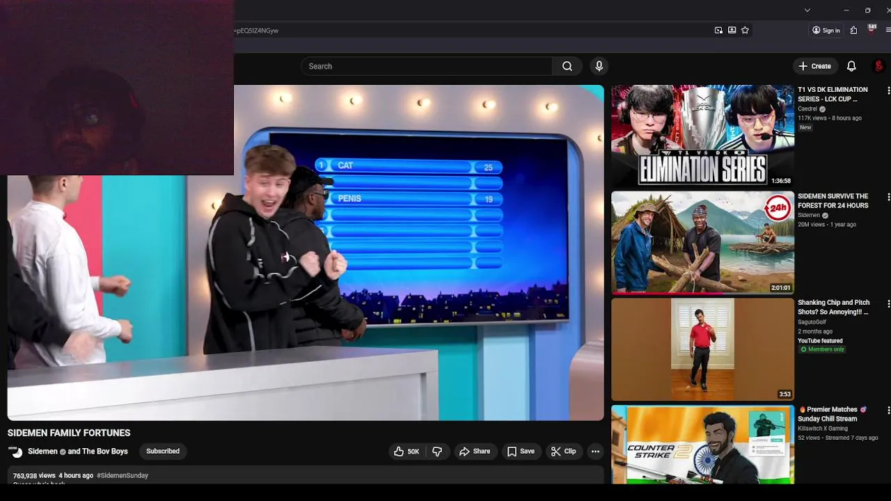Open title T1 VS DK ELIMINATION SERIES

[833, 94]
